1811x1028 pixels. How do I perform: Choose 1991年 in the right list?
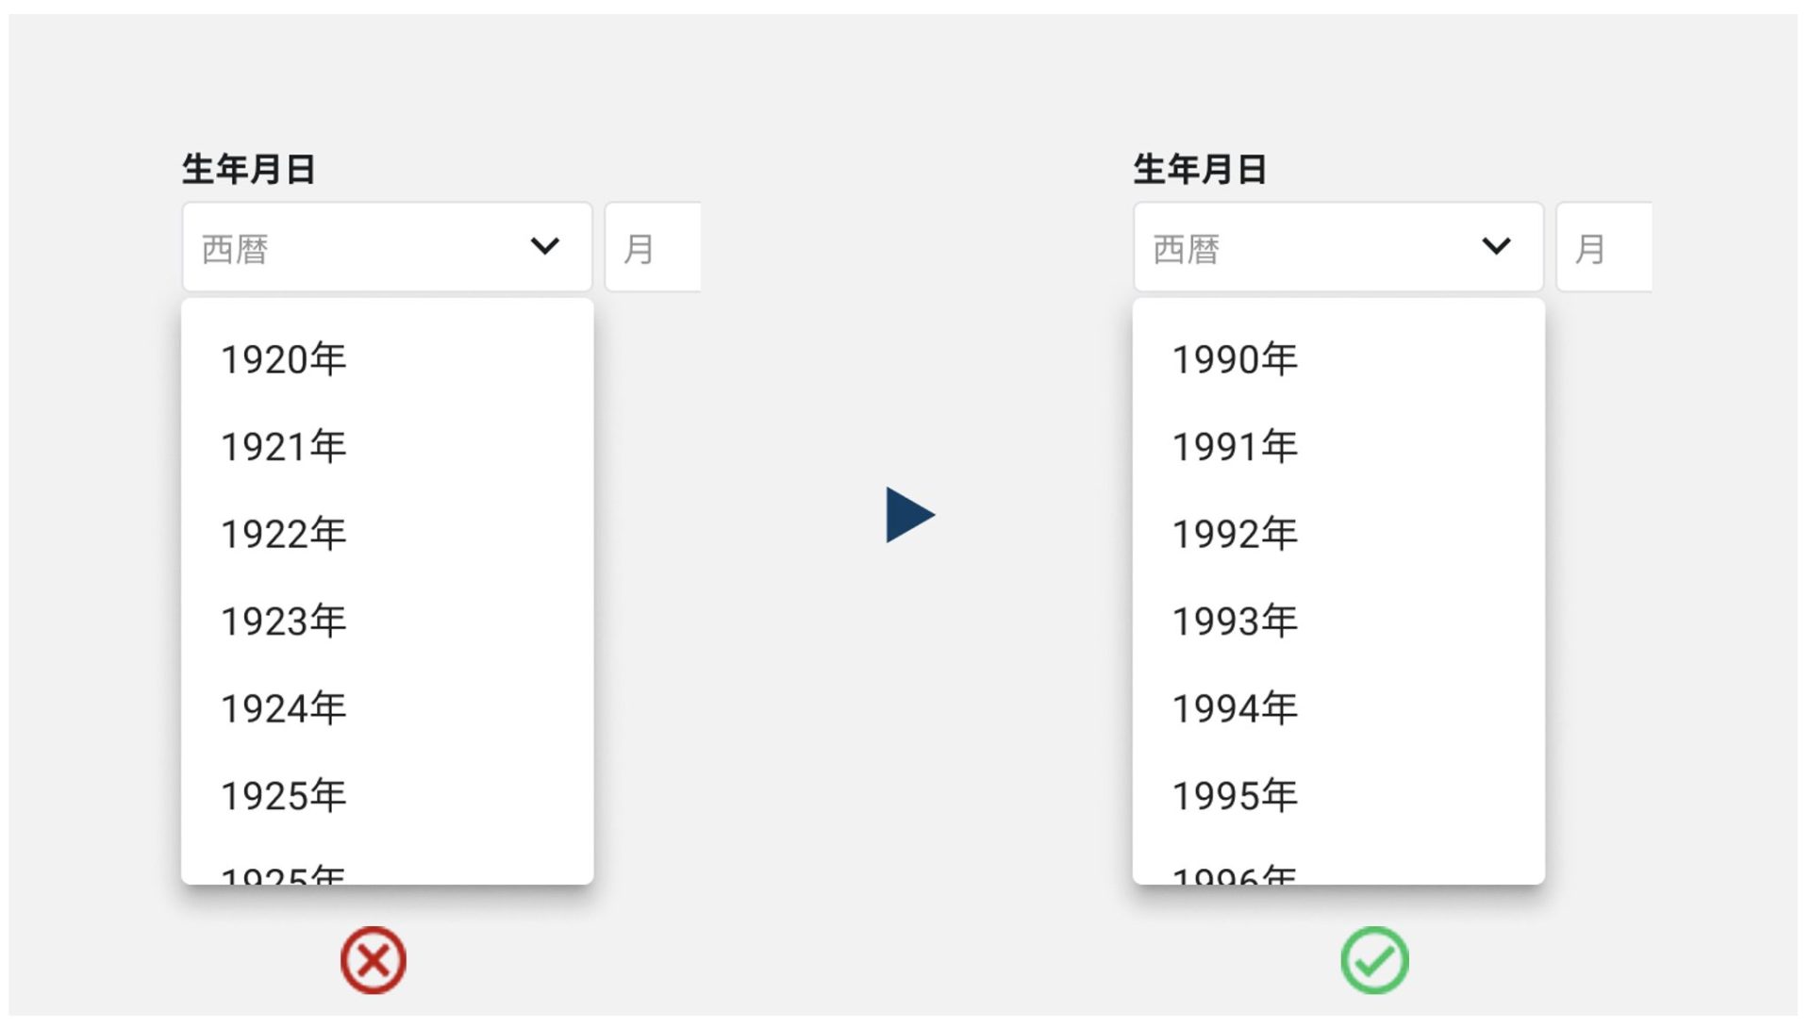tap(1235, 447)
